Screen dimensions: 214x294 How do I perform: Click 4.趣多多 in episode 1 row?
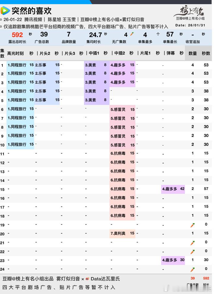[118, 65]
